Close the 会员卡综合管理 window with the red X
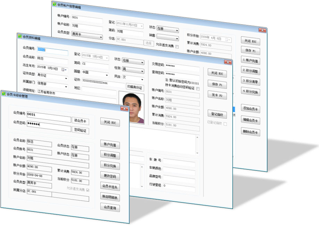 125,109
